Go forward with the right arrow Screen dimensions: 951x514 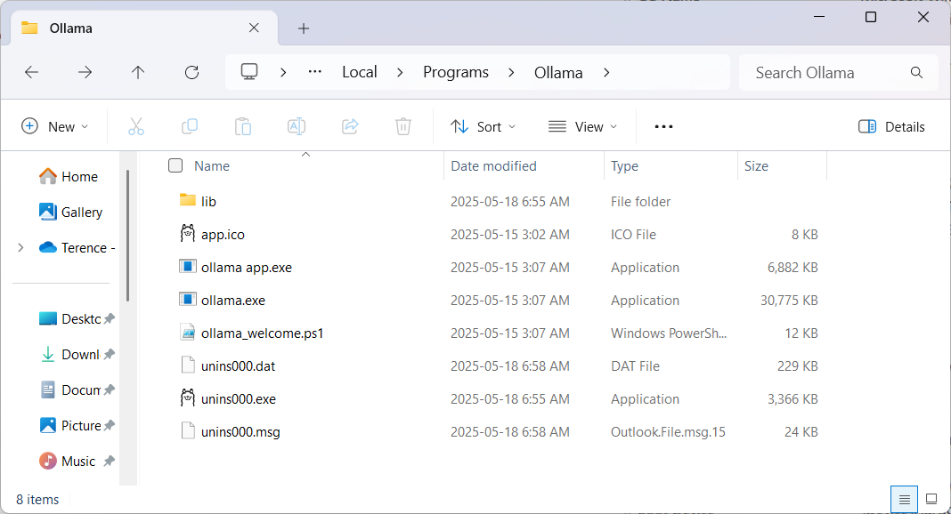tap(85, 73)
